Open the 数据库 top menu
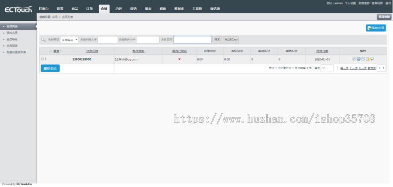The height and width of the screenshot is (187, 393). [x=179, y=9]
